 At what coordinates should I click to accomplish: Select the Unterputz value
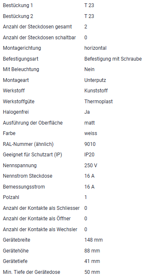click(95, 80)
